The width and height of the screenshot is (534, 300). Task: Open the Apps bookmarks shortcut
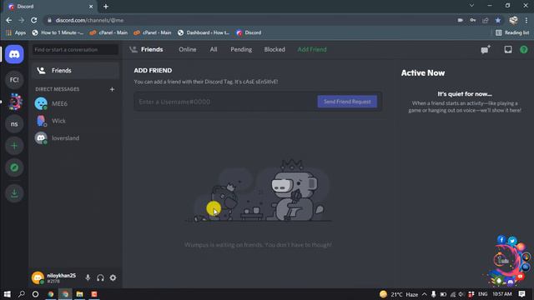click(16, 32)
